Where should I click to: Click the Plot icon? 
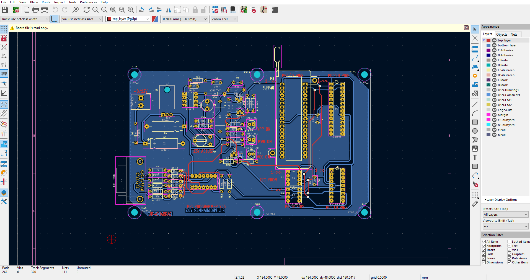45,10
